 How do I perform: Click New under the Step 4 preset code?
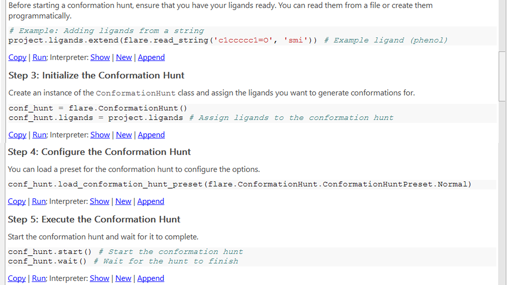click(123, 201)
